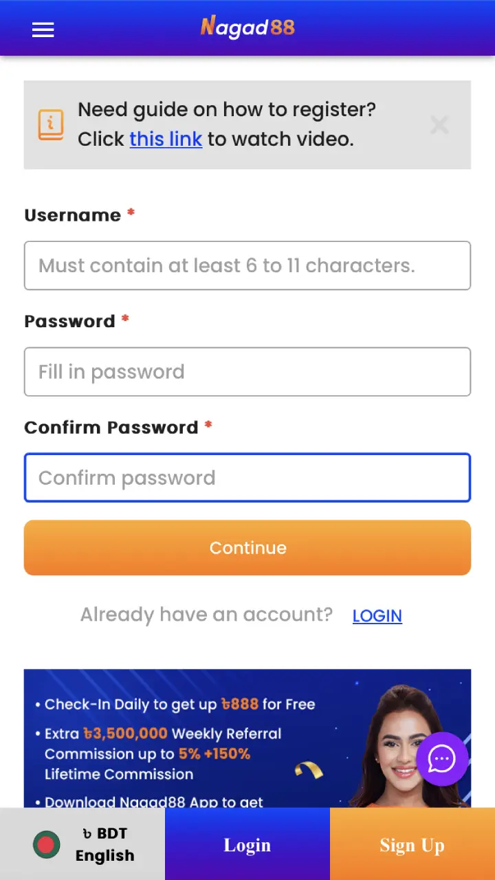The width and height of the screenshot is (495, 880).
Task: Click 'this link' to watch the video
Action: point(166,139)
